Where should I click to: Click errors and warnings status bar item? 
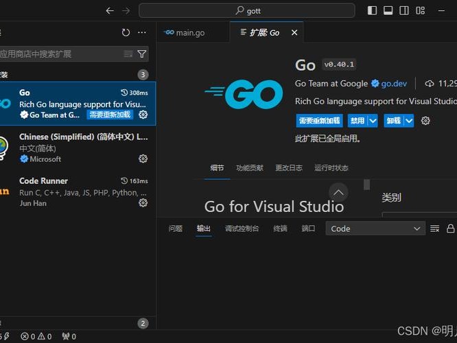(x=36, y=337)
